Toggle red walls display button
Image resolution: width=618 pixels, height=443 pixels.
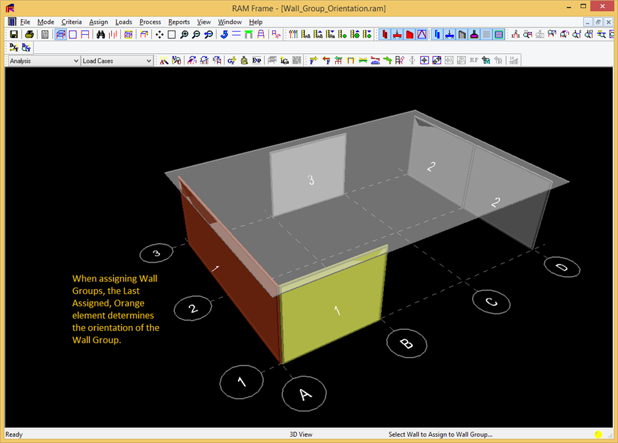410,35
